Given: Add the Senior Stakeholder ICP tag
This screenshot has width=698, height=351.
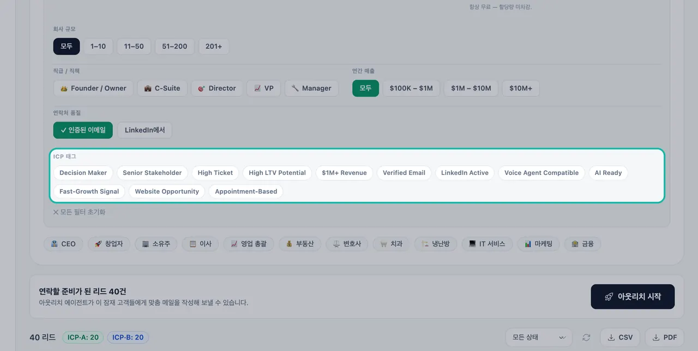Looking at the screenshot, I should click(x=152, y=173).
